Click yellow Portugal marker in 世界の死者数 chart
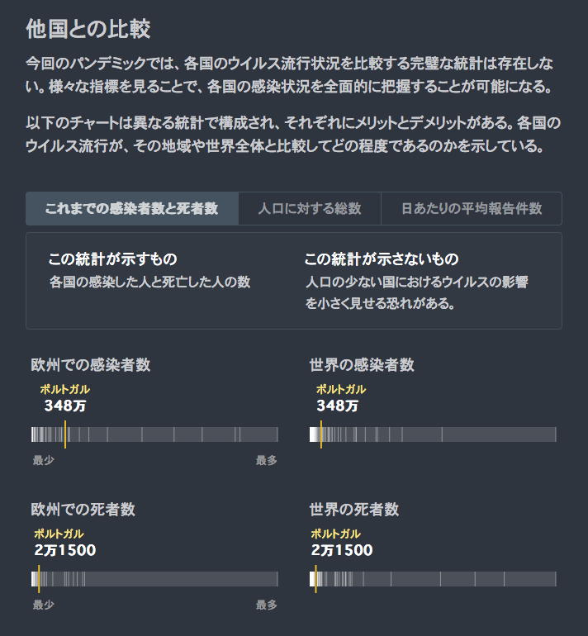 315,579
